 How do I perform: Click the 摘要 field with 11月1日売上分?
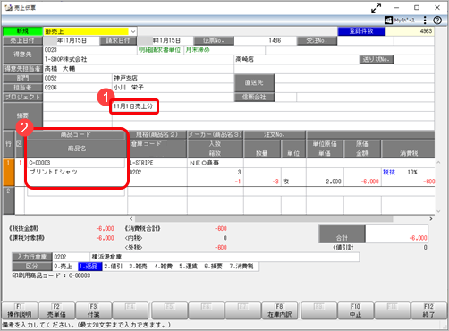click(134, 106)
